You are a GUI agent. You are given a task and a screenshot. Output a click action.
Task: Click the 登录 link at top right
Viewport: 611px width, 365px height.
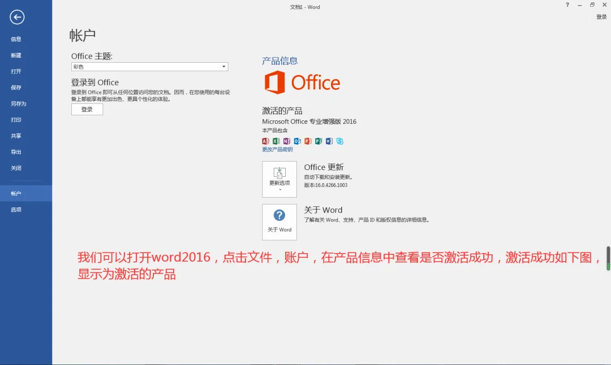(x=601, y=17)
